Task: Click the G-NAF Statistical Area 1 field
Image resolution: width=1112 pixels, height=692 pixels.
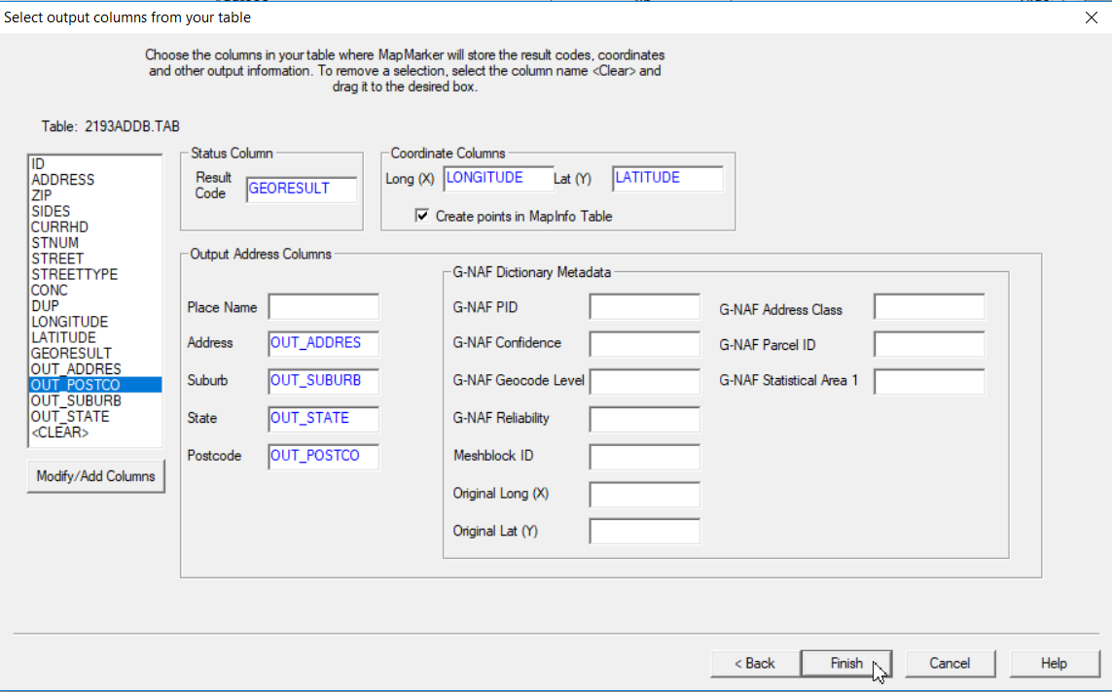Action: 929,381
